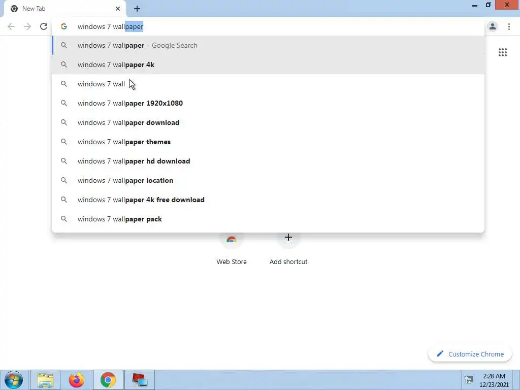Launch Firefox from the taskbar
The image size is (520, 390).
coord(76,380)
